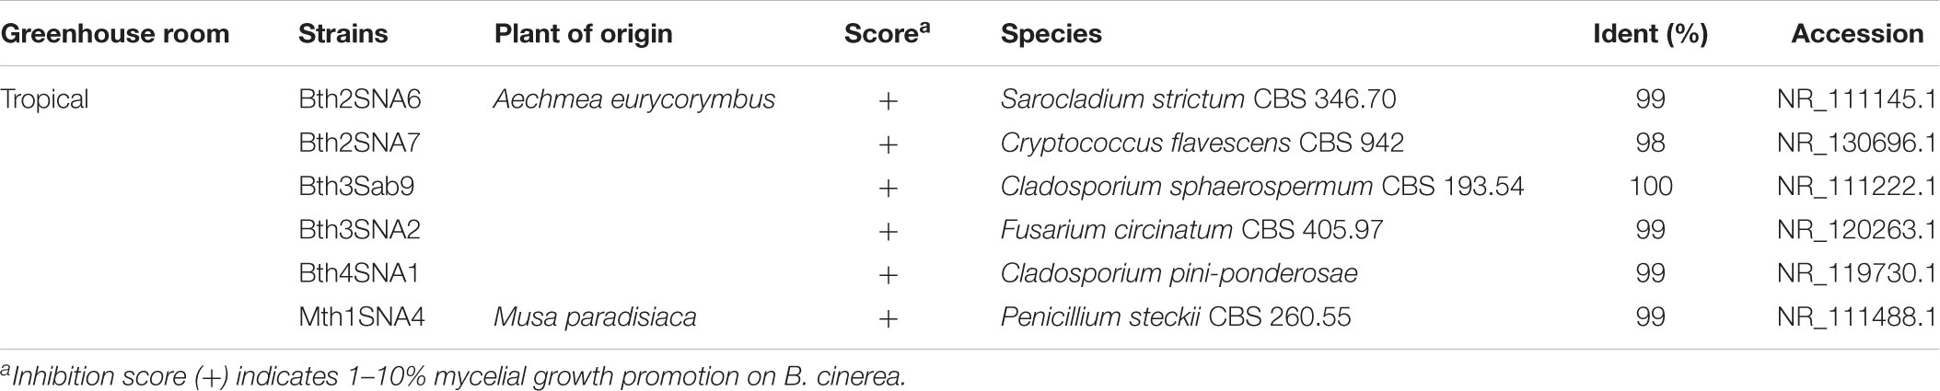This screenshot has height=391, width=1940.
Task: Click the Accession column header
Action: pyautogui.click(x=1857, y=34)
